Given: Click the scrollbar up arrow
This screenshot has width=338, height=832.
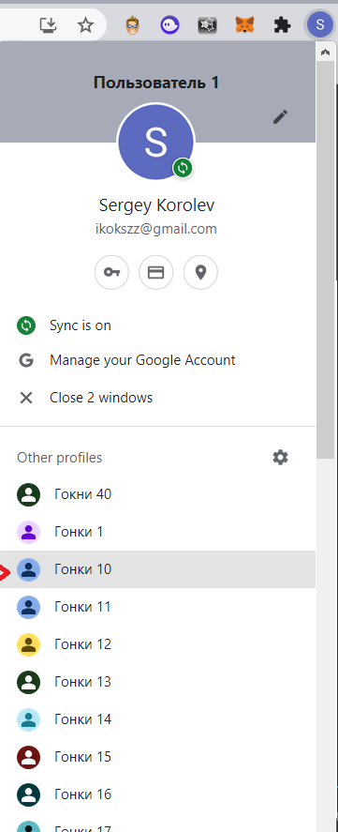Looking at the screenshot, I should pyautogui.click(x=325, y=52).
